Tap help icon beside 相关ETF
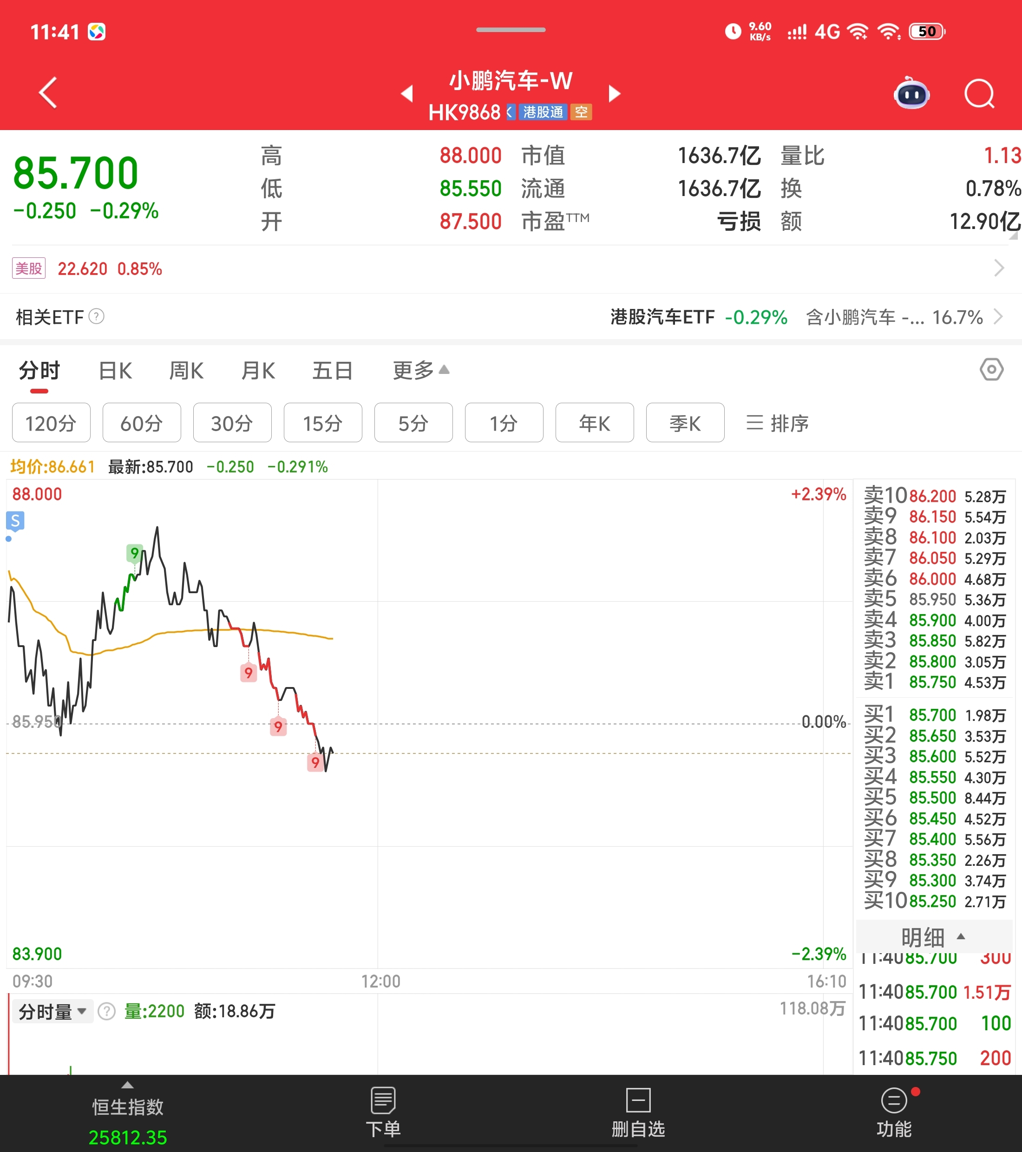 coord(97,316)
